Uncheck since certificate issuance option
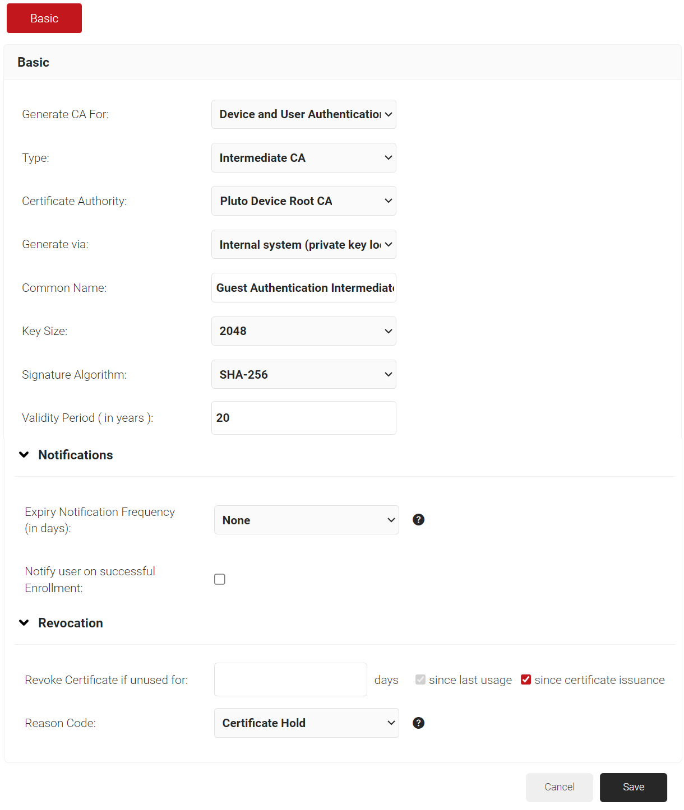Screen dimensions: 684x810 (526, 679)
